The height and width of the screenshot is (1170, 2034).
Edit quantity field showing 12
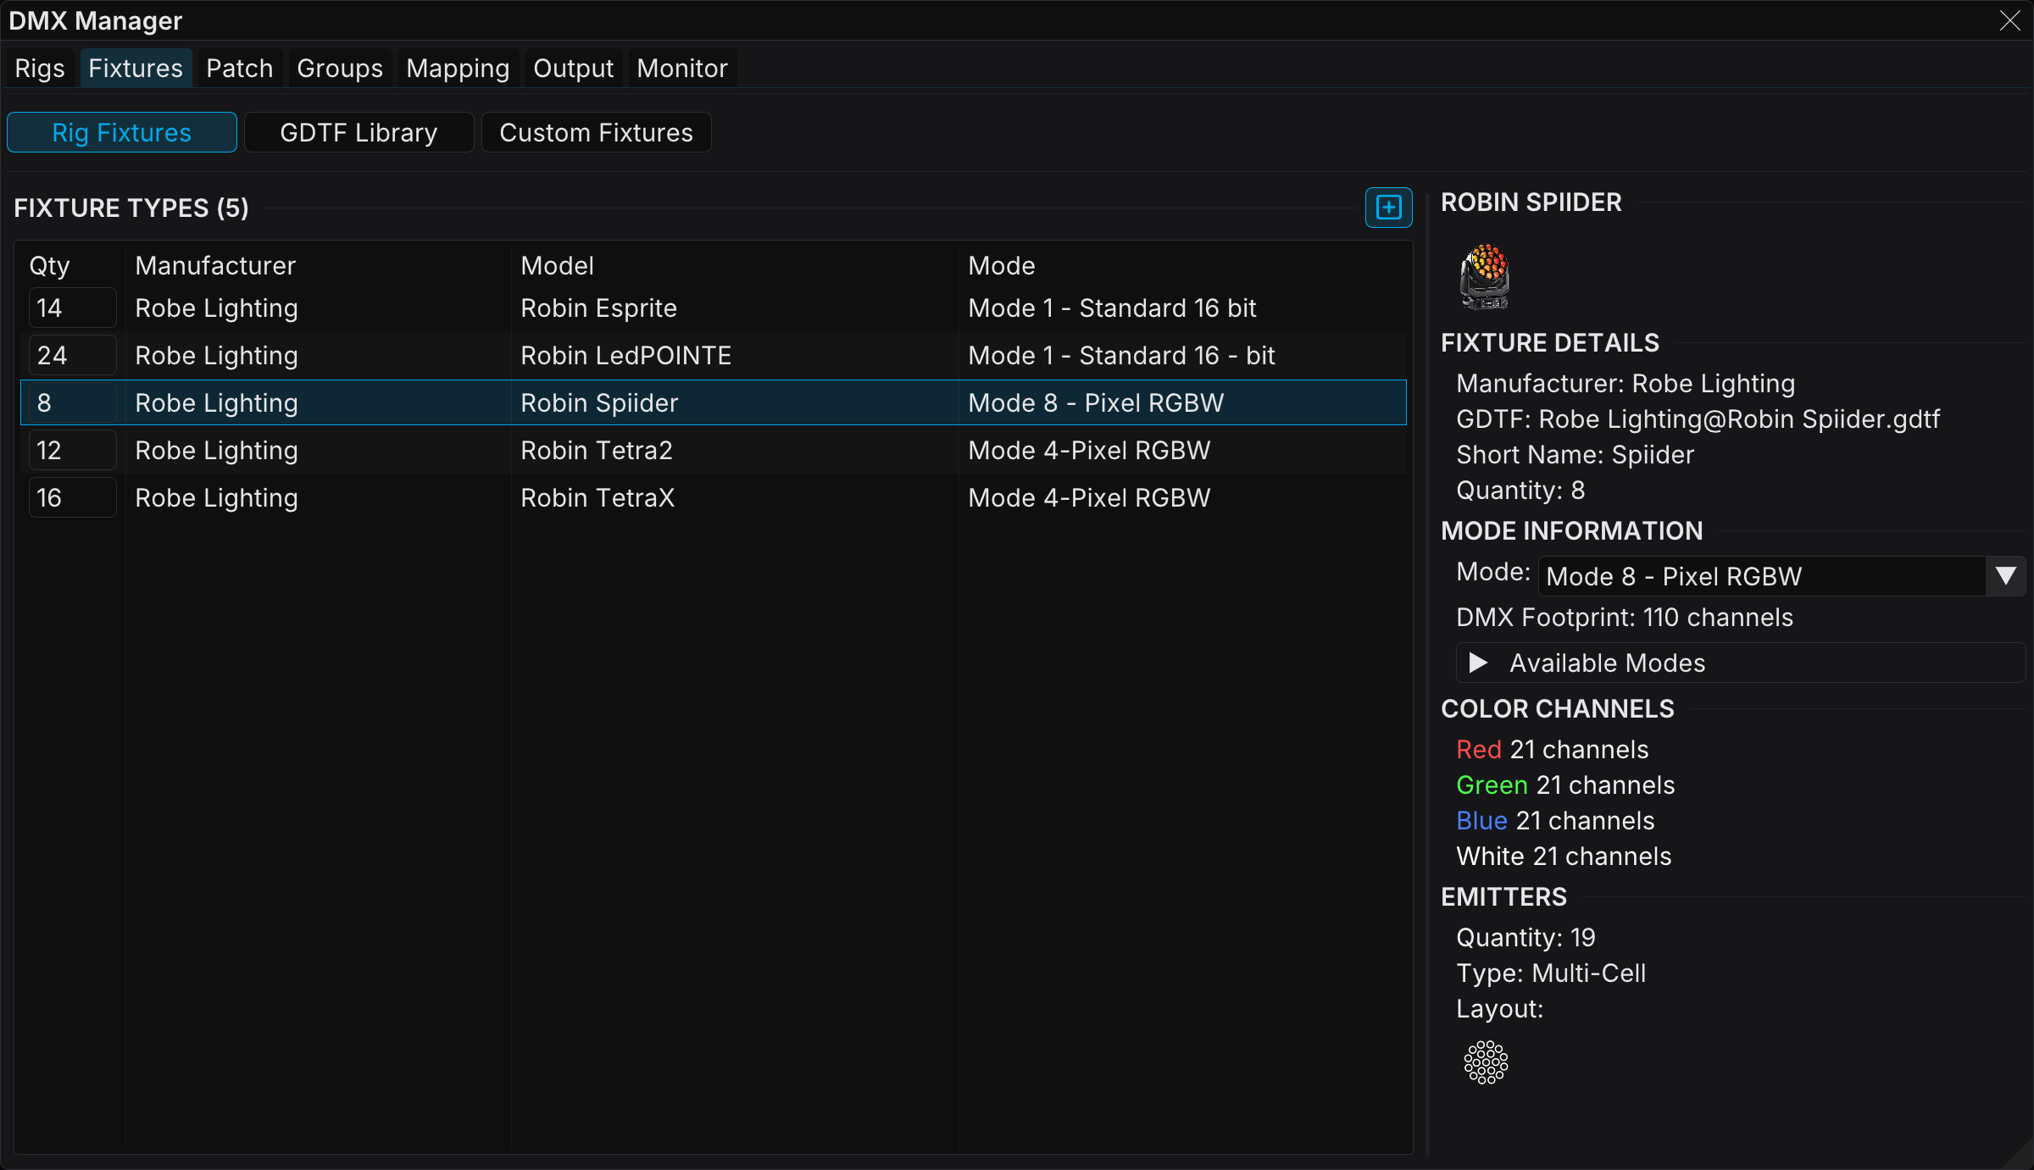(72, 450)
